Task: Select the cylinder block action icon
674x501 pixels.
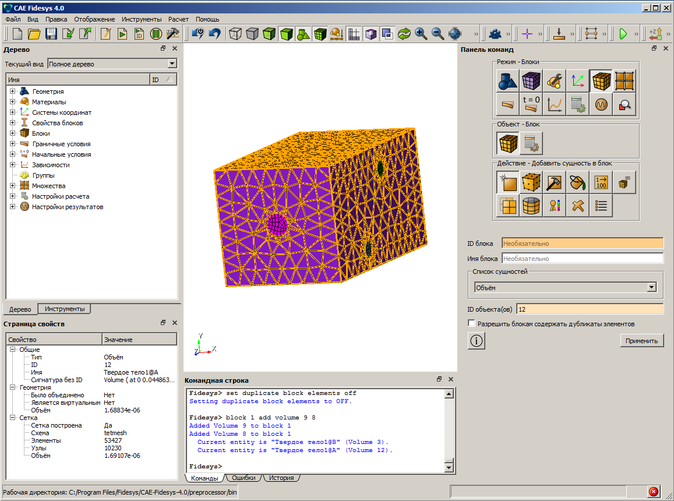Action: pyautogui.click(x=531, y=206)
